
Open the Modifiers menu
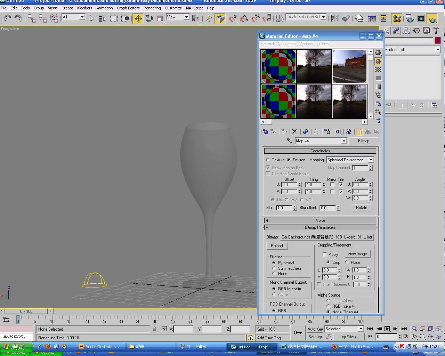[84, 8]
